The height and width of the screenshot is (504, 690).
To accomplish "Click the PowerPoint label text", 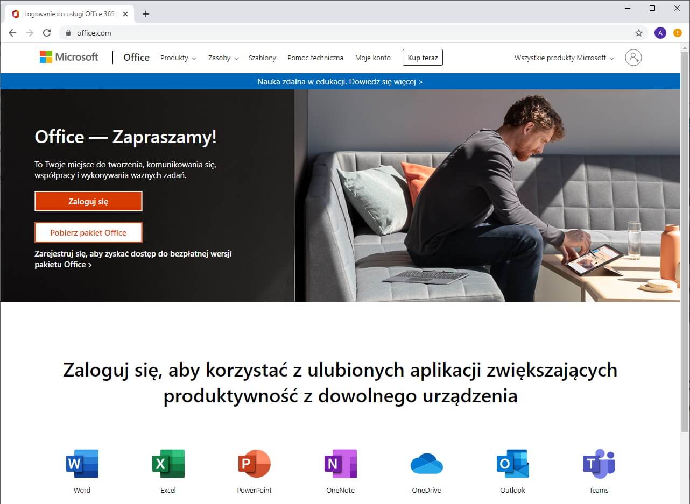I will [255, 490].
